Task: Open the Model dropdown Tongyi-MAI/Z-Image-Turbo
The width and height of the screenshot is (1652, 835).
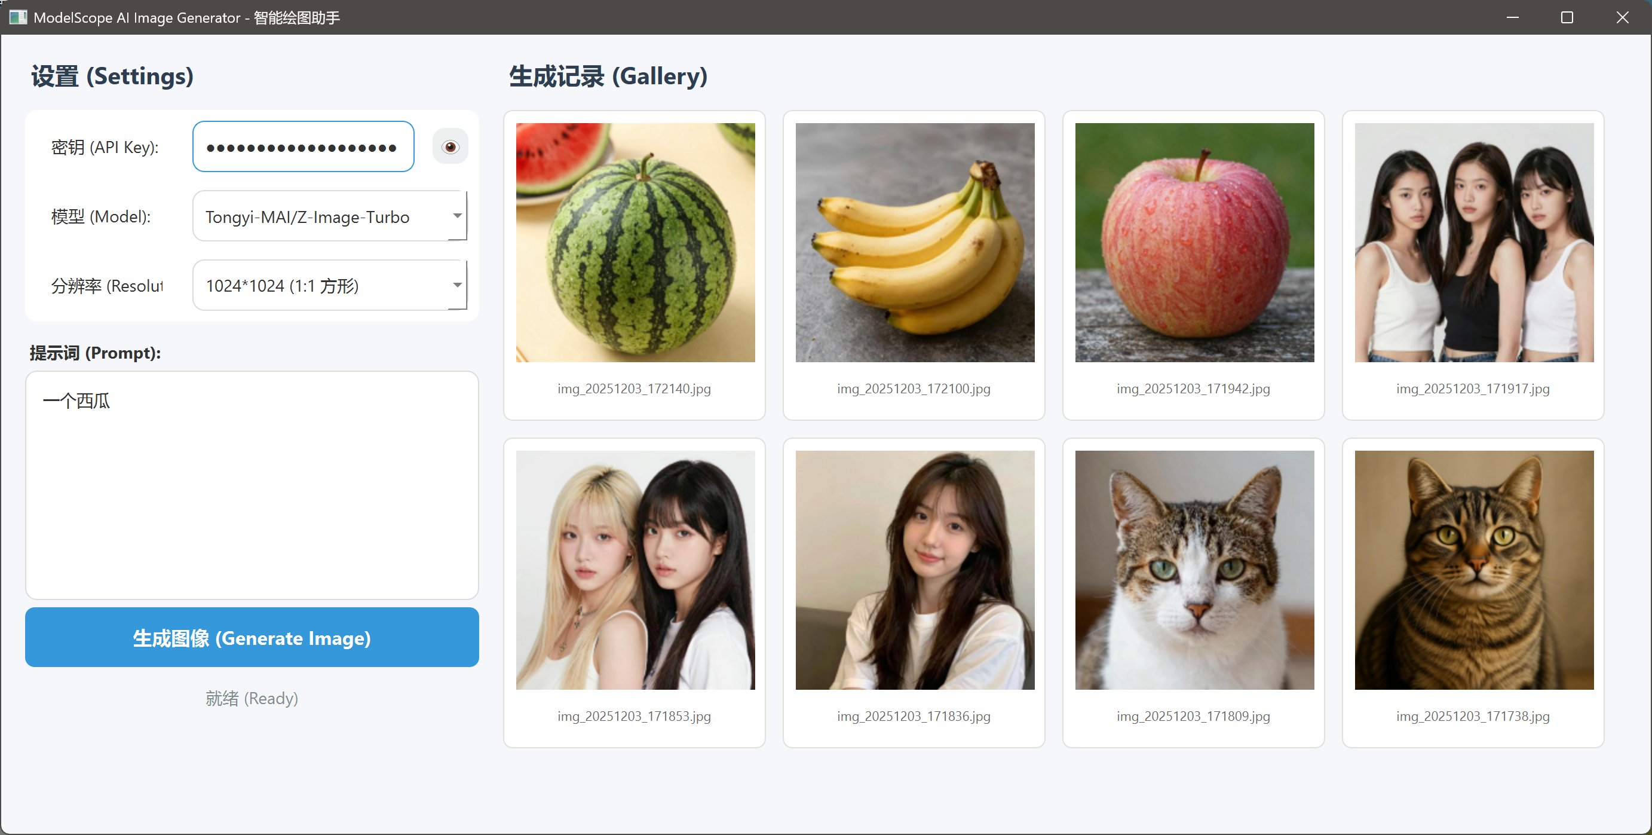Action: coord(330,216)
